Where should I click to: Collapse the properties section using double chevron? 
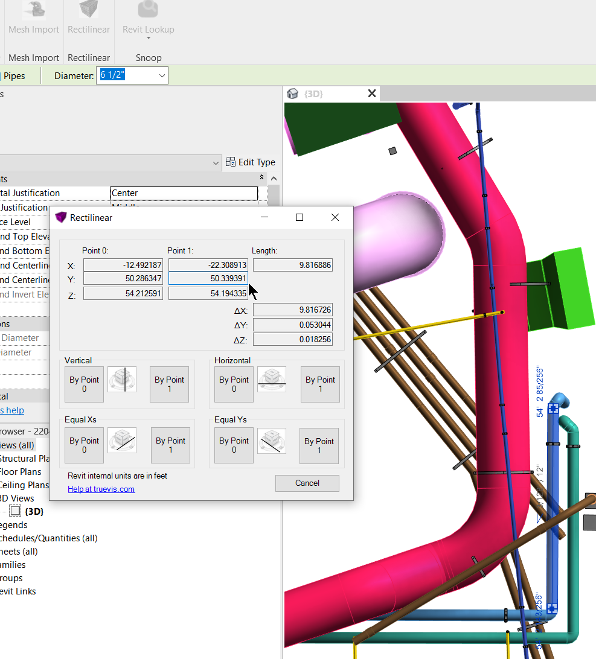261,177
